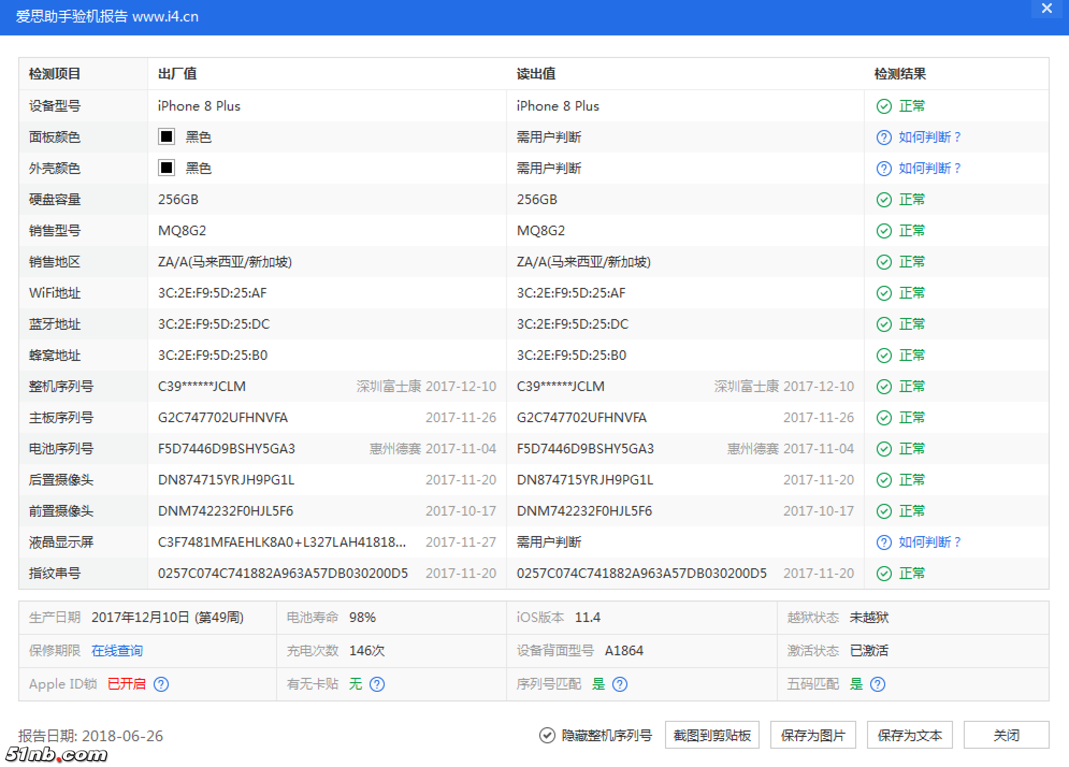Screen dimensions: 1069x767
Task: Click 检测项目 column header
Action: point(55,74)
